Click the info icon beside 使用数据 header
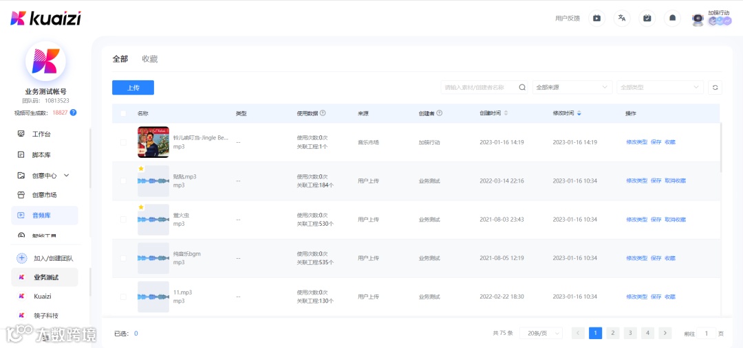This screenshot has height=348, width=743. (323, 113)
